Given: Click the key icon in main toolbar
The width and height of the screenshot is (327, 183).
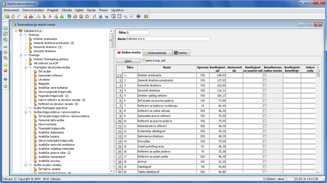Looking at the screenshot, I should coord(19,17).
